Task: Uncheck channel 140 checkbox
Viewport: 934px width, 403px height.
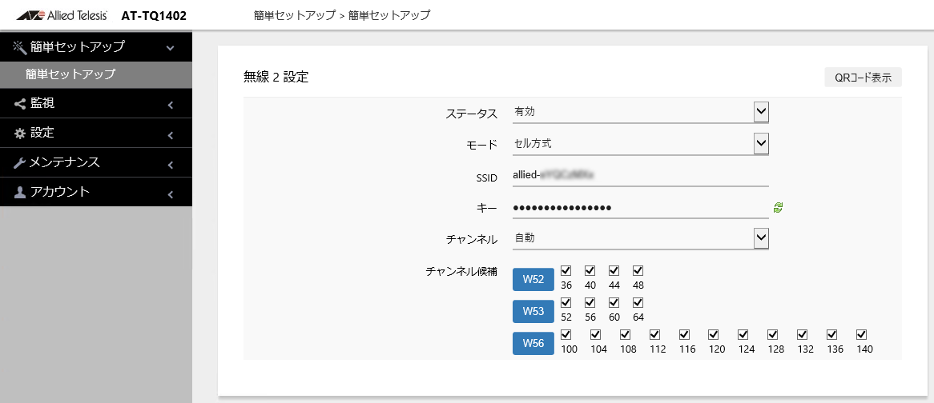Action: coord(861,334)
